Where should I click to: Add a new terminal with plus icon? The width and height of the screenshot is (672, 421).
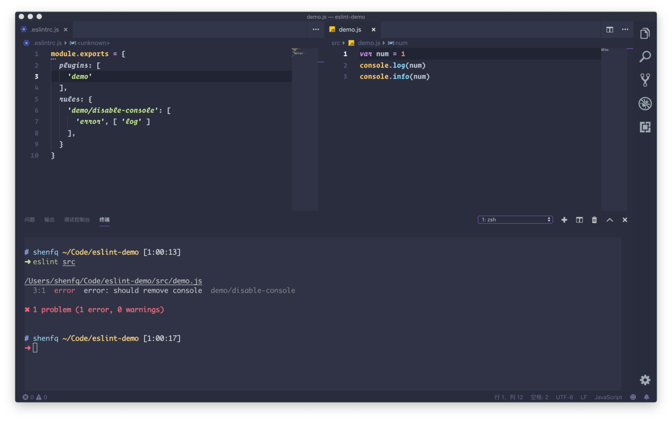point(564,220)
